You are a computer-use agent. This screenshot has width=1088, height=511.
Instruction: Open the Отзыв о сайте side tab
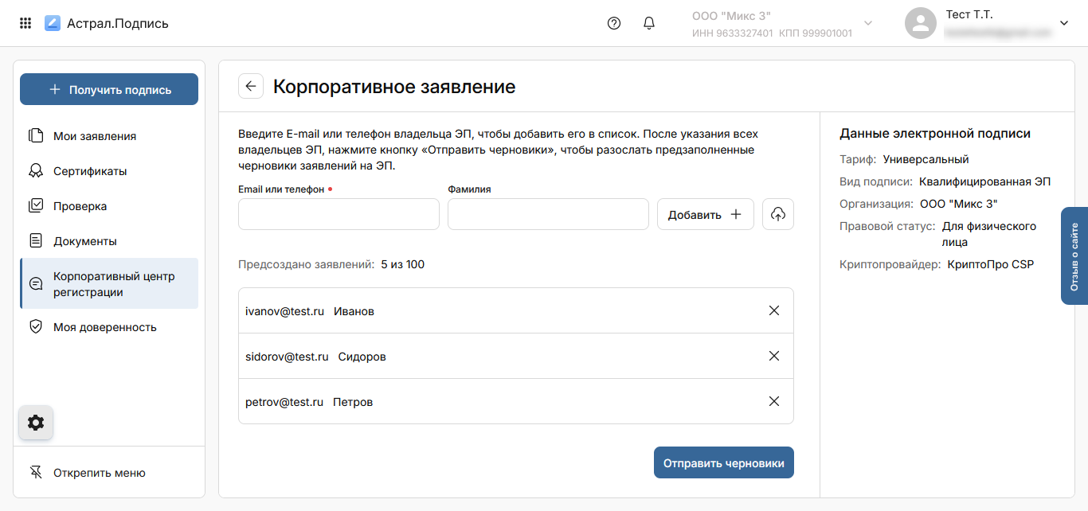[1074, 256]
